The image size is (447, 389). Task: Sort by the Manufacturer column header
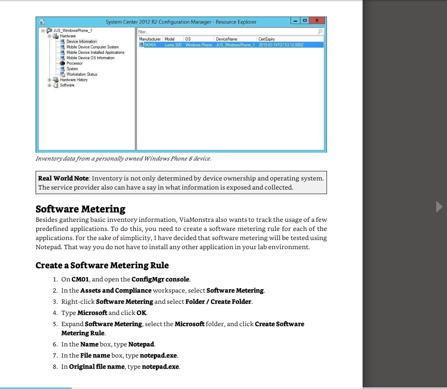point(150,39)
